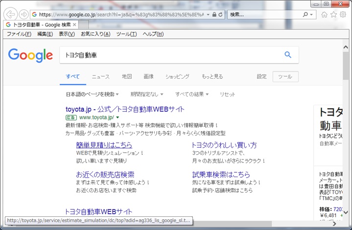Screen dimensions: 352x230
Task: Open the お近くの販売店検索 sitelink
Action: 105,175
